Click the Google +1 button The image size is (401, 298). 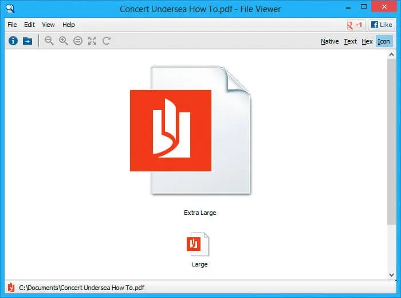[356, 25]
